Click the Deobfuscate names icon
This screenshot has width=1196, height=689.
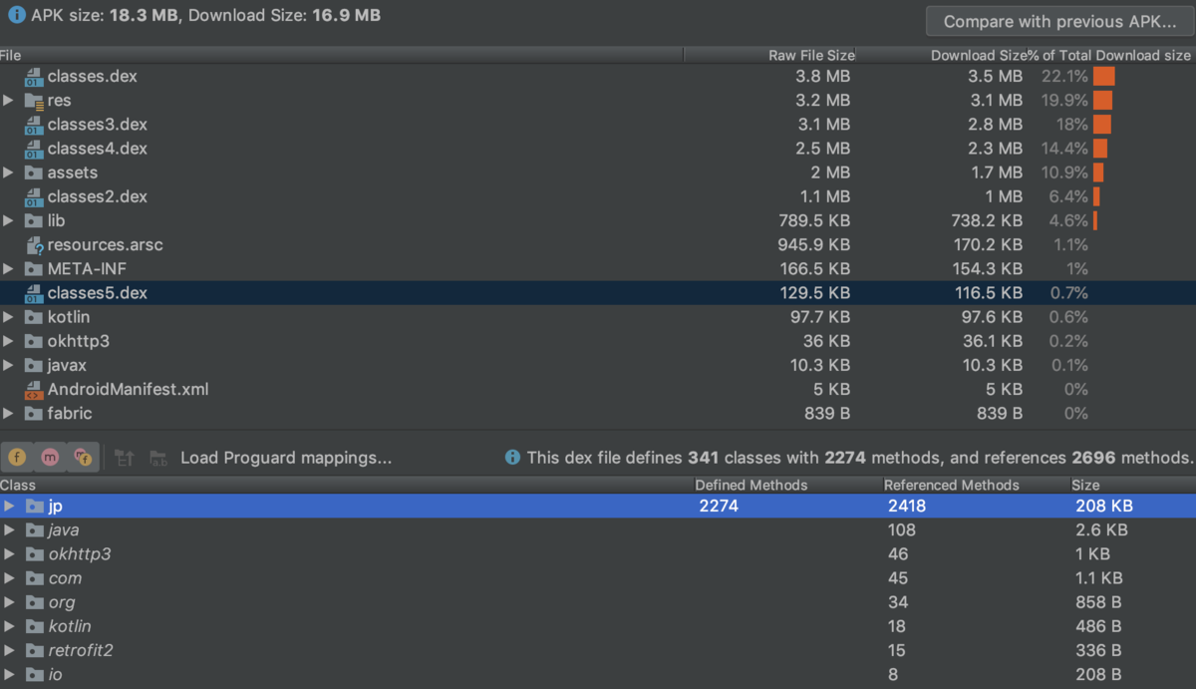[156, 457]
